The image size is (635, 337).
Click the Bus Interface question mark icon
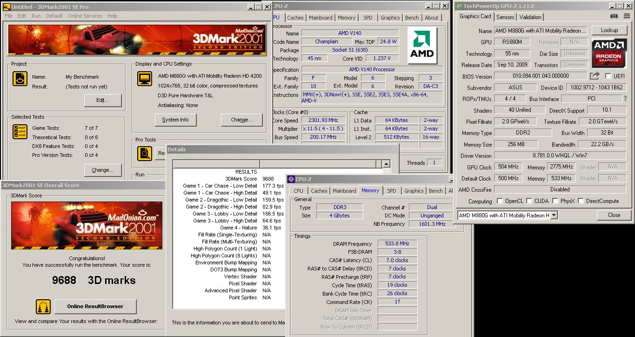[x=625, y=99]
